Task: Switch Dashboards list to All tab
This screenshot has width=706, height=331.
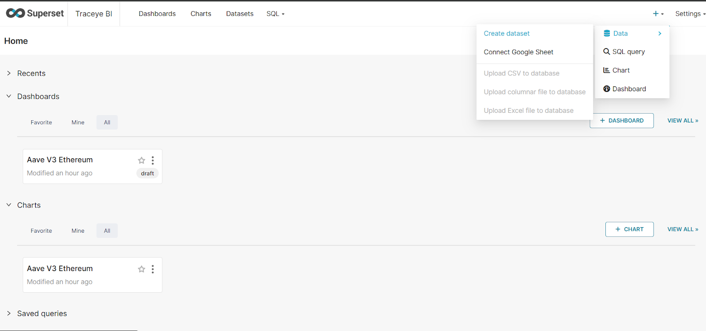Action: [x=107, y=123]
